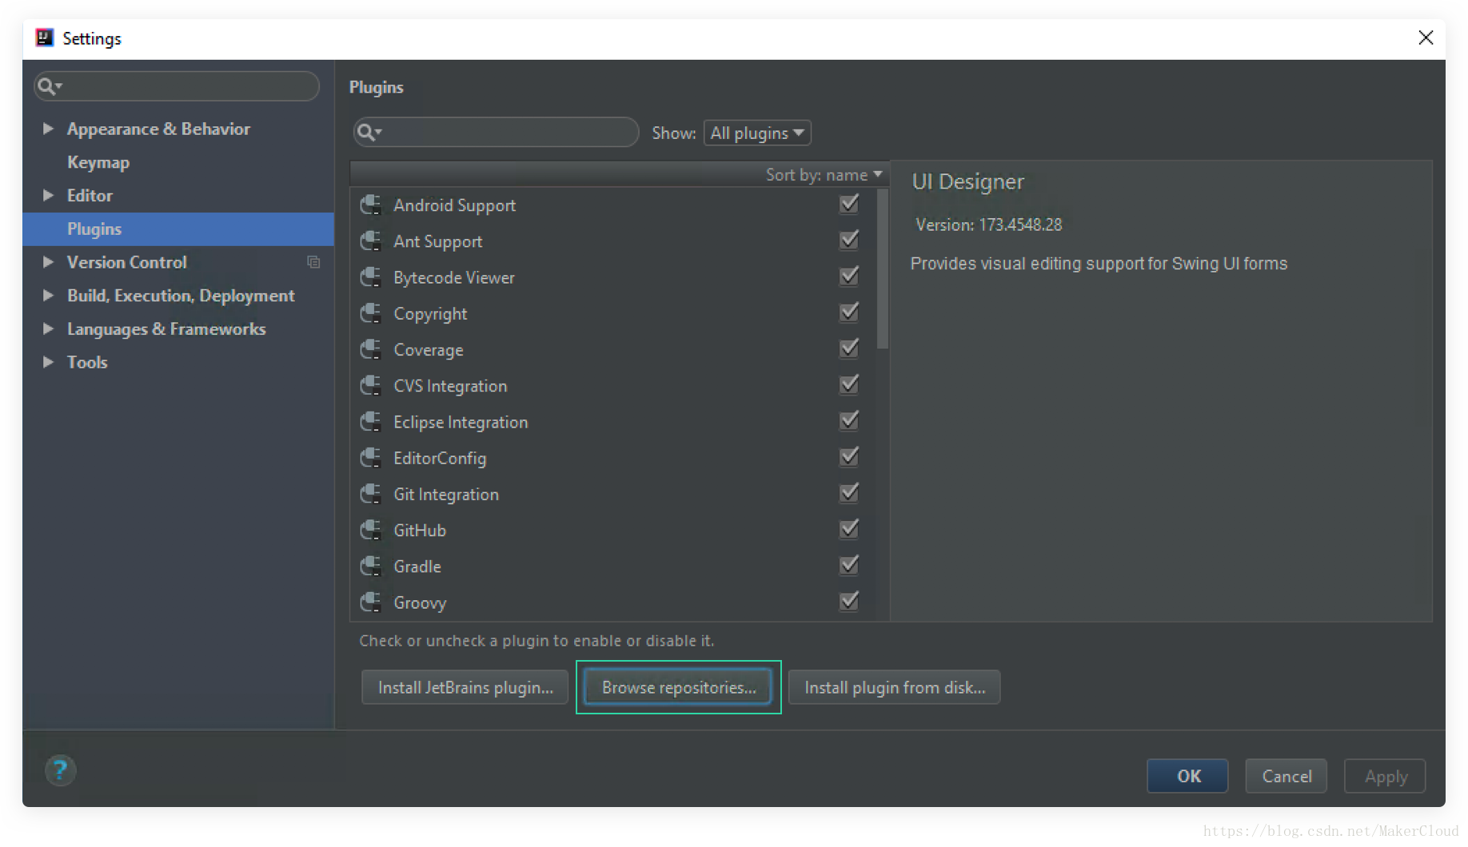This screenshot has height=847, width=1468.
Task: Close the Settings dialog
Action: coord(1426,38)
